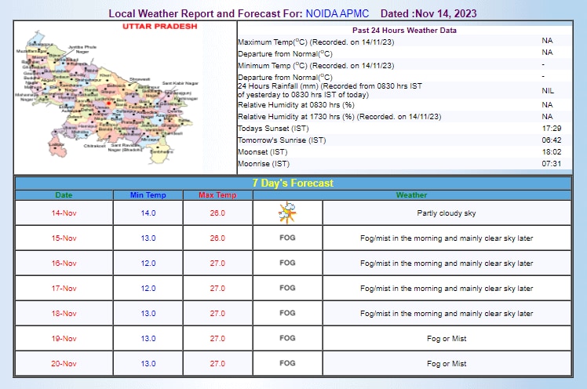Click the Date column header
This screenshot has width=587, height=389.
[64, 195]
